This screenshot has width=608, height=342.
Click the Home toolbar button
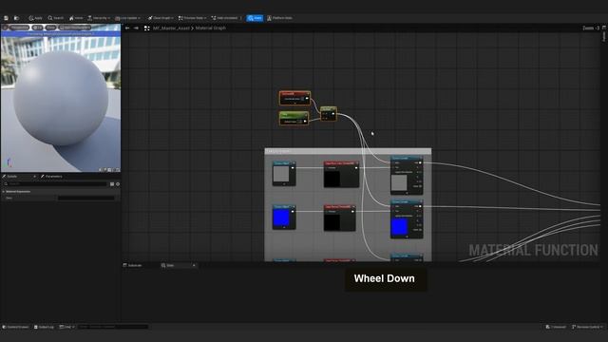(x=76, y=18)
